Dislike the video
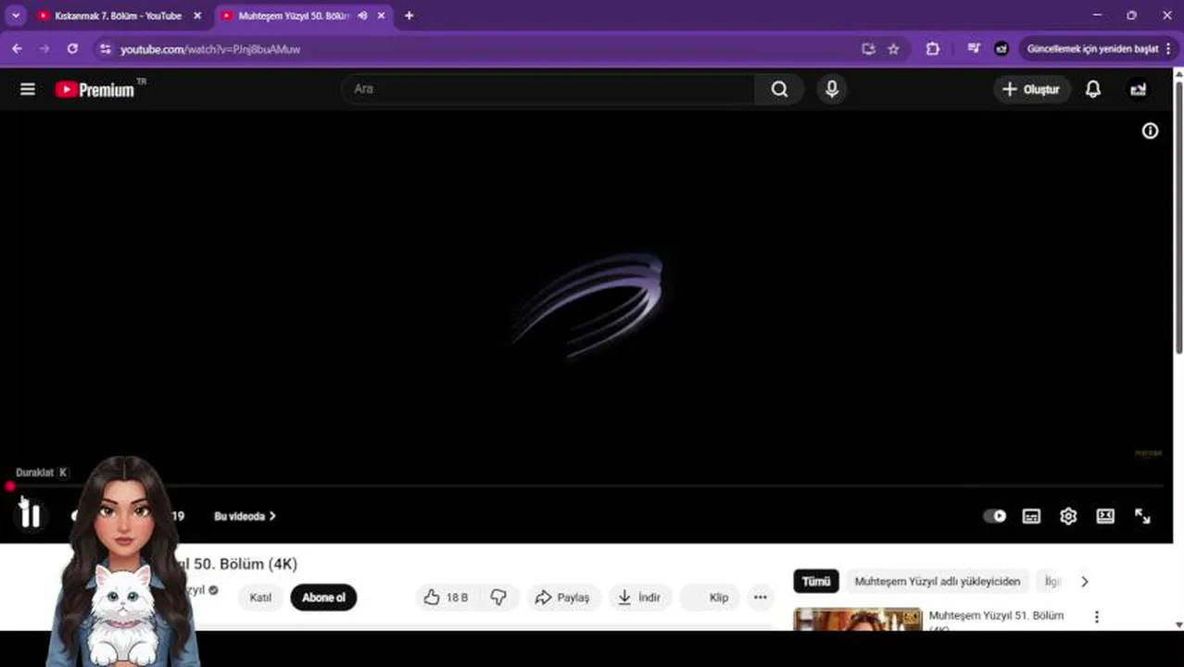Screen dimensions: 1184x667 pos(498,598)
